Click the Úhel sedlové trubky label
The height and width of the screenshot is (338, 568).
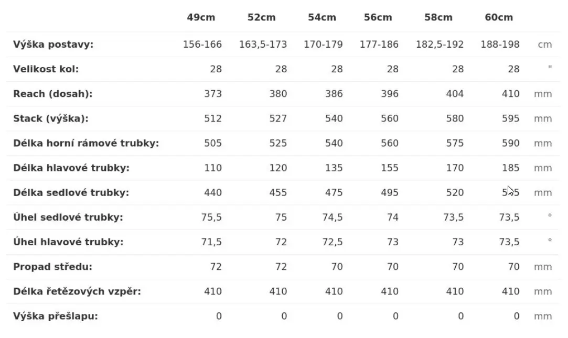click(68, 217)
